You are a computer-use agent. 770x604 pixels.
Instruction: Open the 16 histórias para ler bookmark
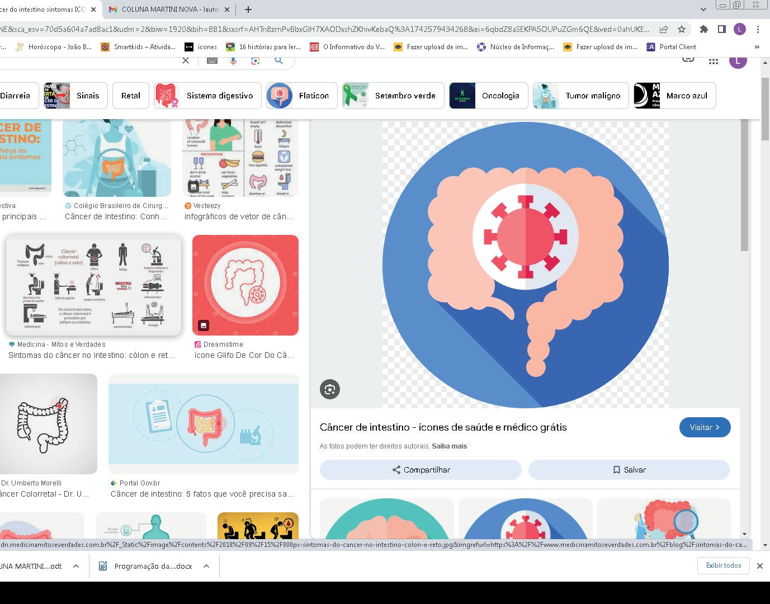pos(263,47)
